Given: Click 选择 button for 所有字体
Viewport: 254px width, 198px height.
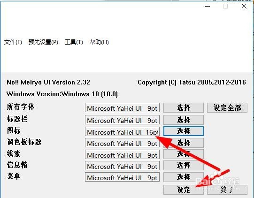Looking at the screenshot, I should pyautogui.click(x=184, y=107).
